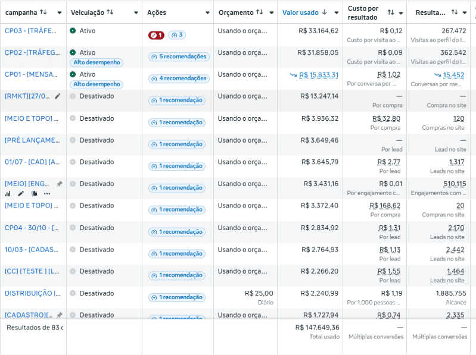This screenshot has width=476, height=355.
Task: Open CP03 - [TRÁFE campaign link
Action: tap(32, 31)
